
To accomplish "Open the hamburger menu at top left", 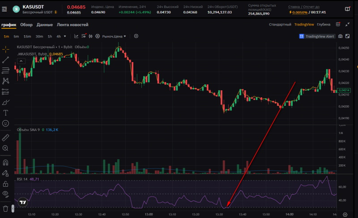I will [4, 9].
